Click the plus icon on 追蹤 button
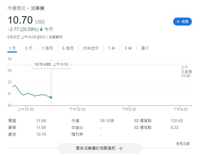Screen dimensions: 206x155 pyautogui.click(x=178, y=22)
